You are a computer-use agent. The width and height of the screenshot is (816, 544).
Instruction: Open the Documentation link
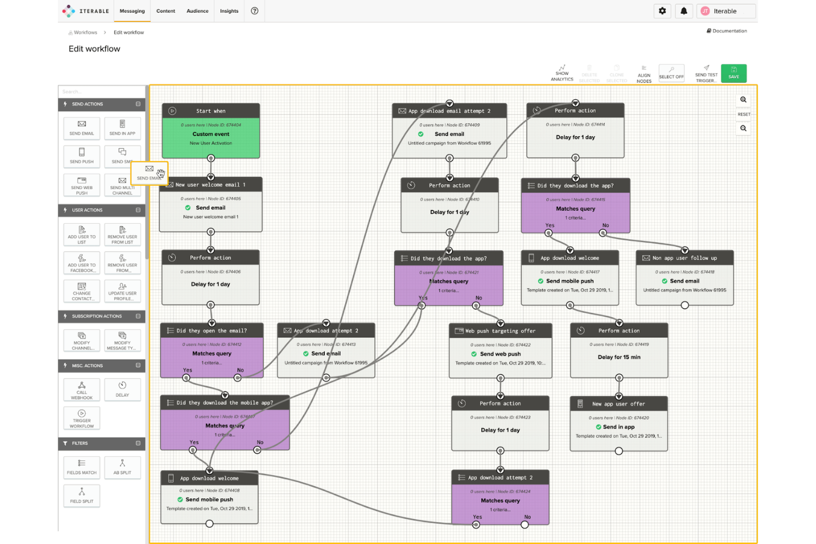point(727,31)
